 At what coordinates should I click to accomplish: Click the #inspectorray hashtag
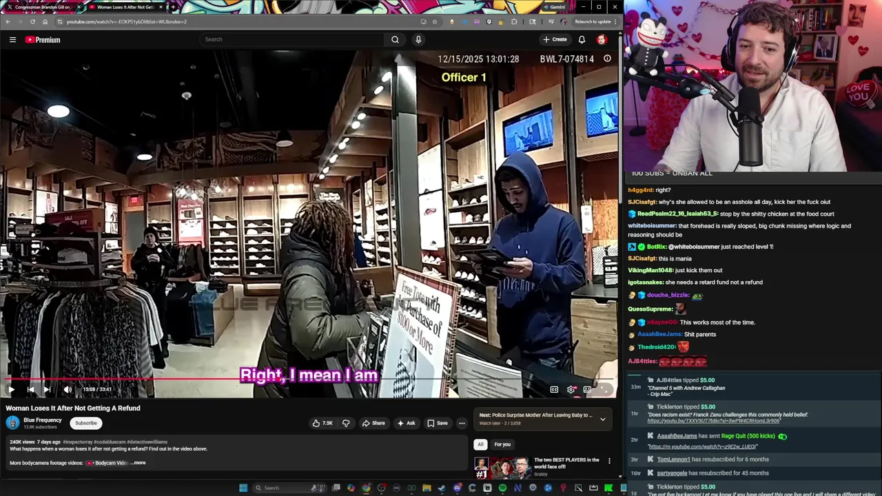pos(78,442)
